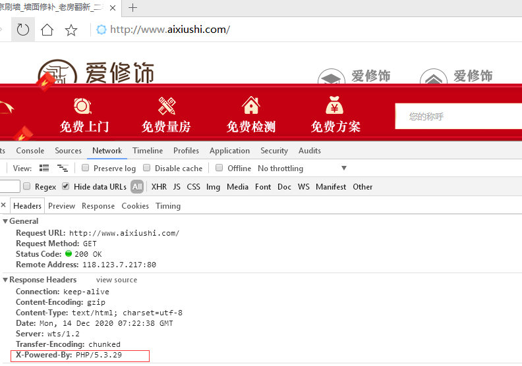Viewport: 522px width, 366px height.
Task: Close the current browser tab
Action: (x=113, y=8)
